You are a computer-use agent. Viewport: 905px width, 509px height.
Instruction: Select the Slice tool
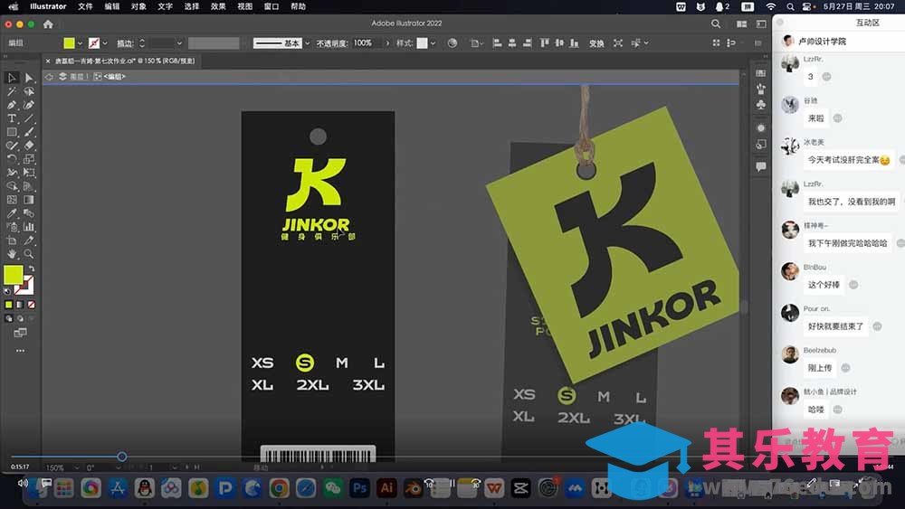[29, 240]
